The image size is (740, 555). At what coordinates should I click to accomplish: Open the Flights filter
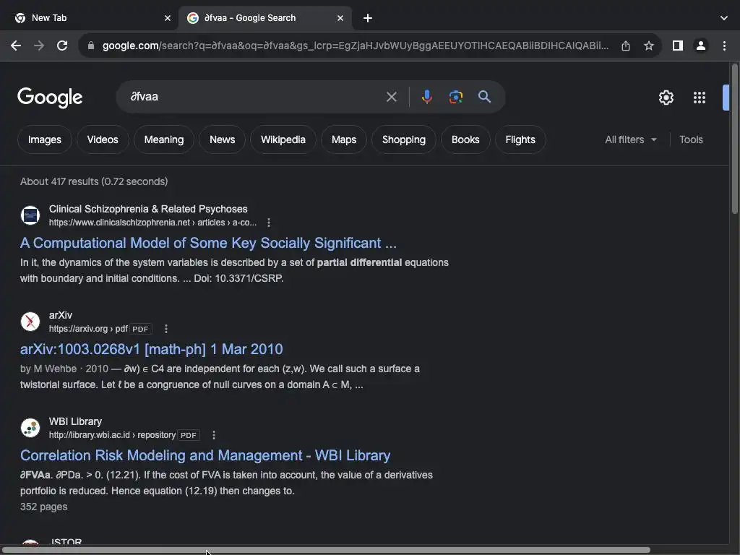pyautogui.click(x=520, y=139)
